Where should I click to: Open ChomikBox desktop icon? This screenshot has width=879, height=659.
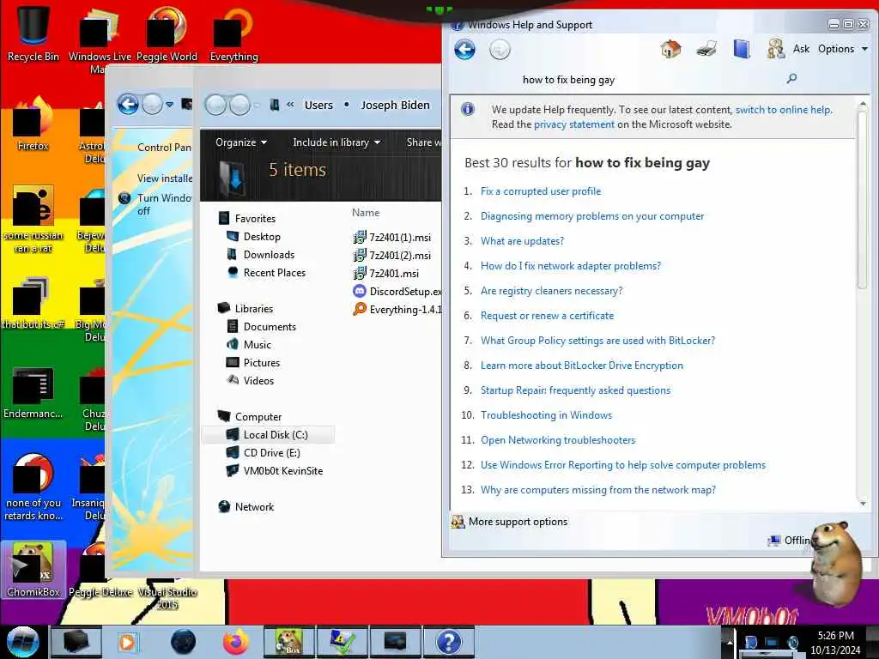(x=33, y=570)
